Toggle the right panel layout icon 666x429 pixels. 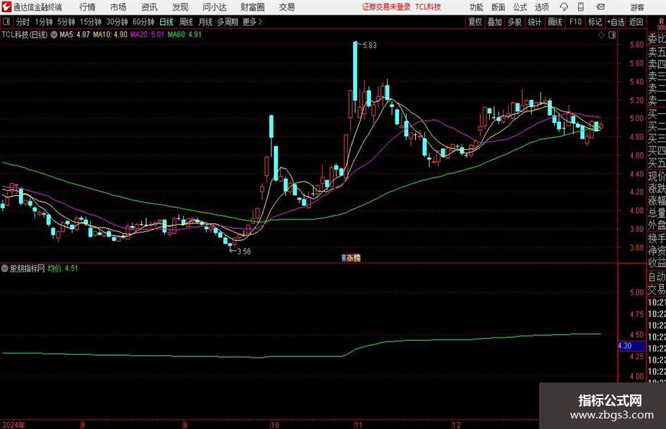click(612, 35)
